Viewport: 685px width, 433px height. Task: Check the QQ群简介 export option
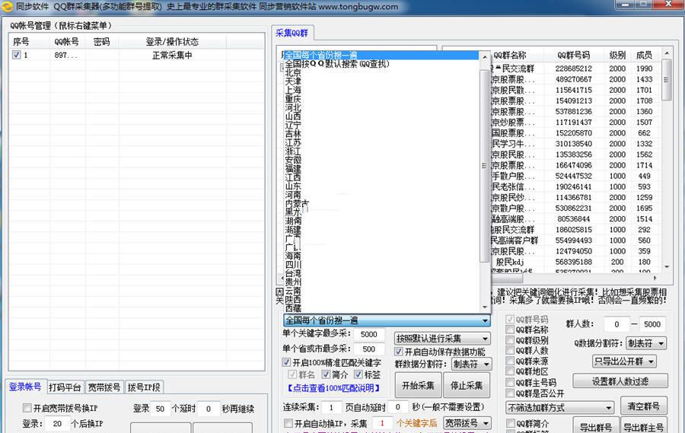click(510, 423)
